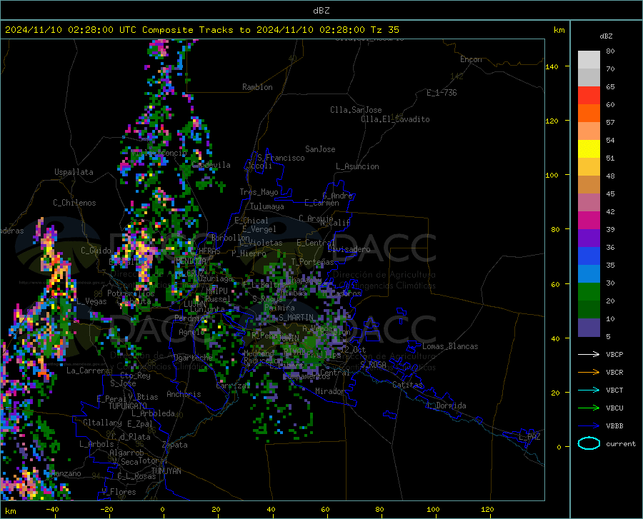Click the L_Dormida map label
Screen dimensions: 643x519
click(x=446, y=405)
